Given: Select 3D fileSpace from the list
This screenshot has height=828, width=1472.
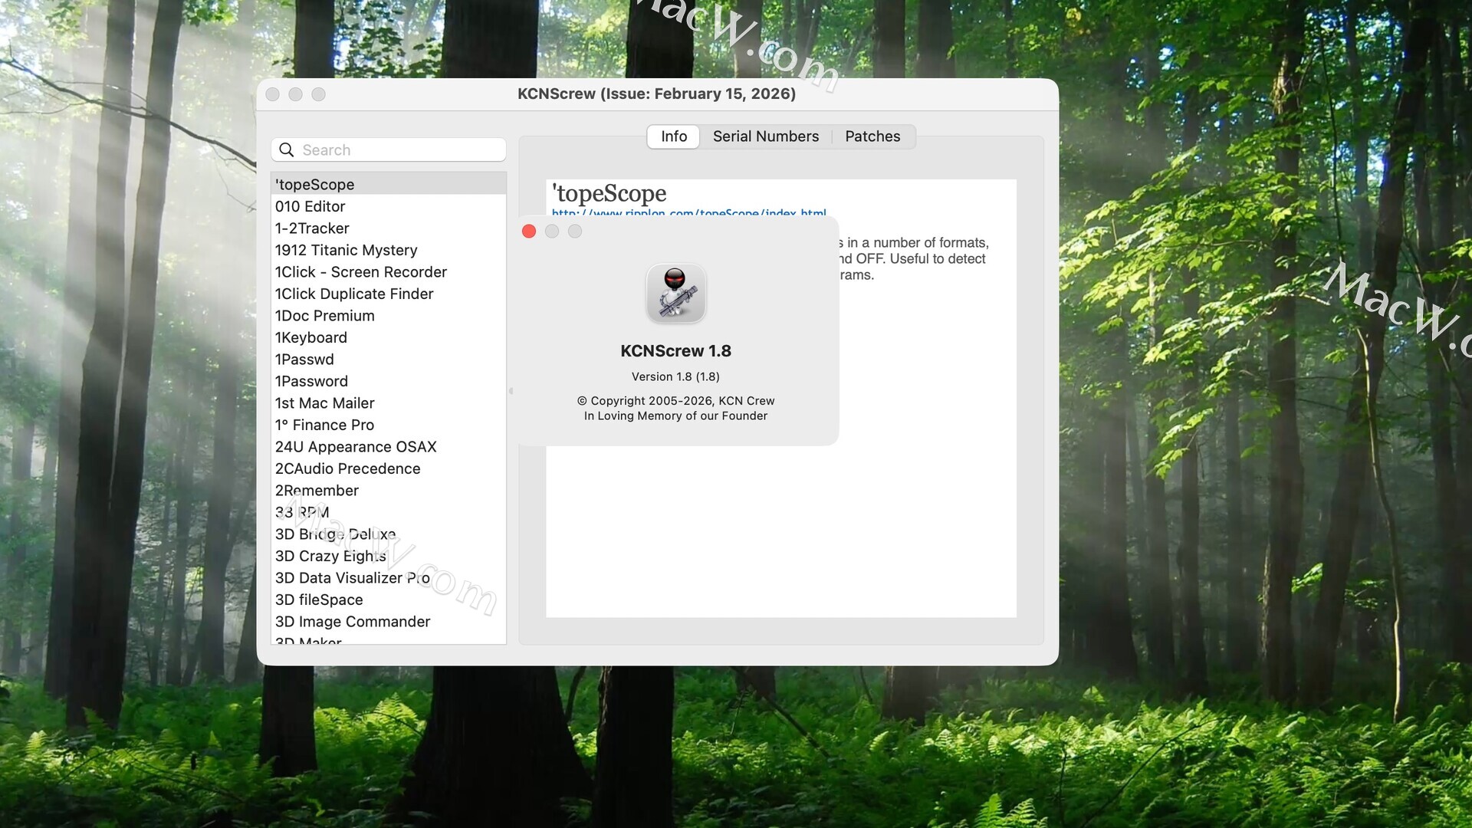Looking at the screenshot, I should tap(319, 600).
